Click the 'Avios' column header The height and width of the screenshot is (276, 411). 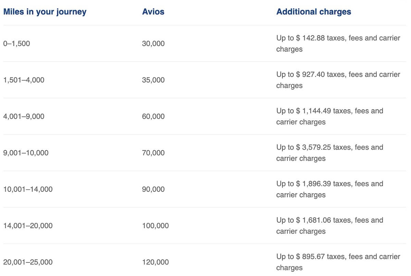click(x=153, y=12)
